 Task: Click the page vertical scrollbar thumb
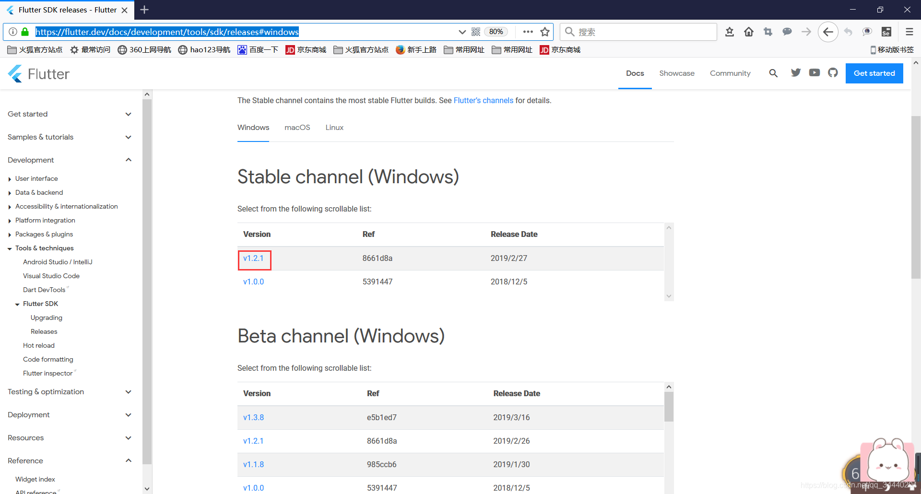pos(916,197)
